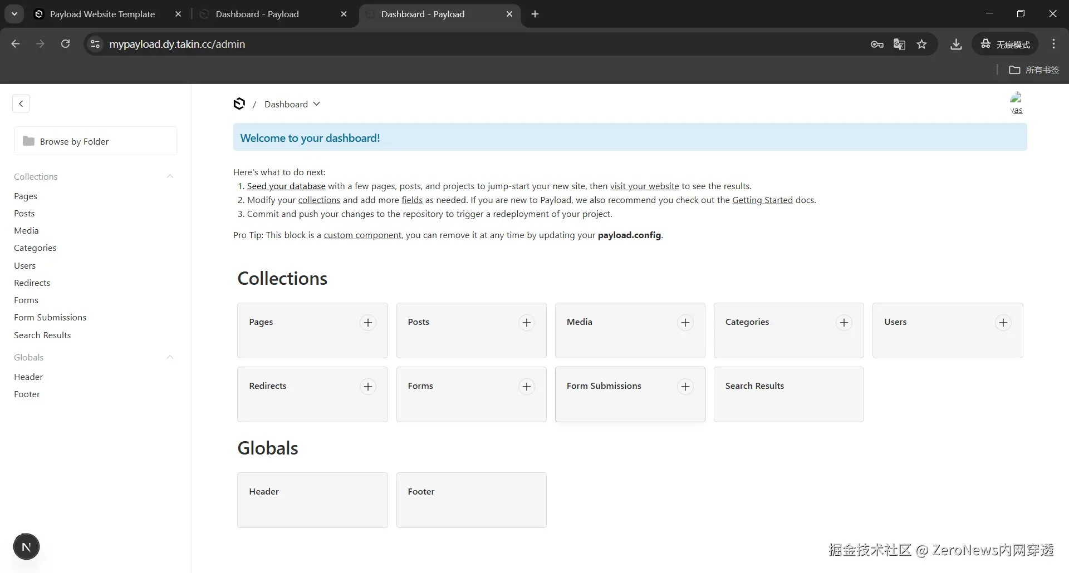Create new User via plus icon

(1003, 323)
